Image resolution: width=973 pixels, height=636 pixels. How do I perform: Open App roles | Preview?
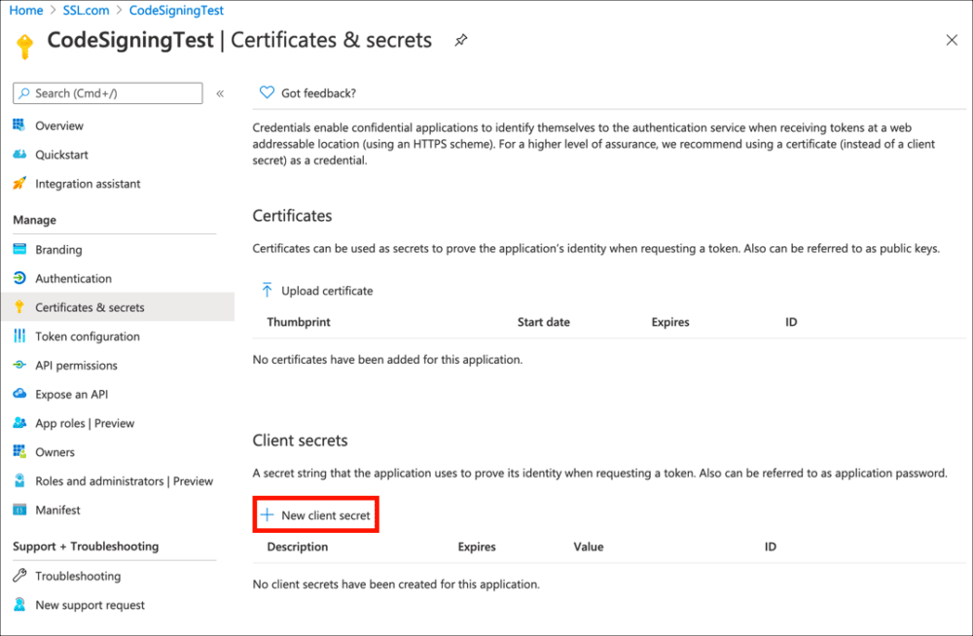(x=84, y=423)
